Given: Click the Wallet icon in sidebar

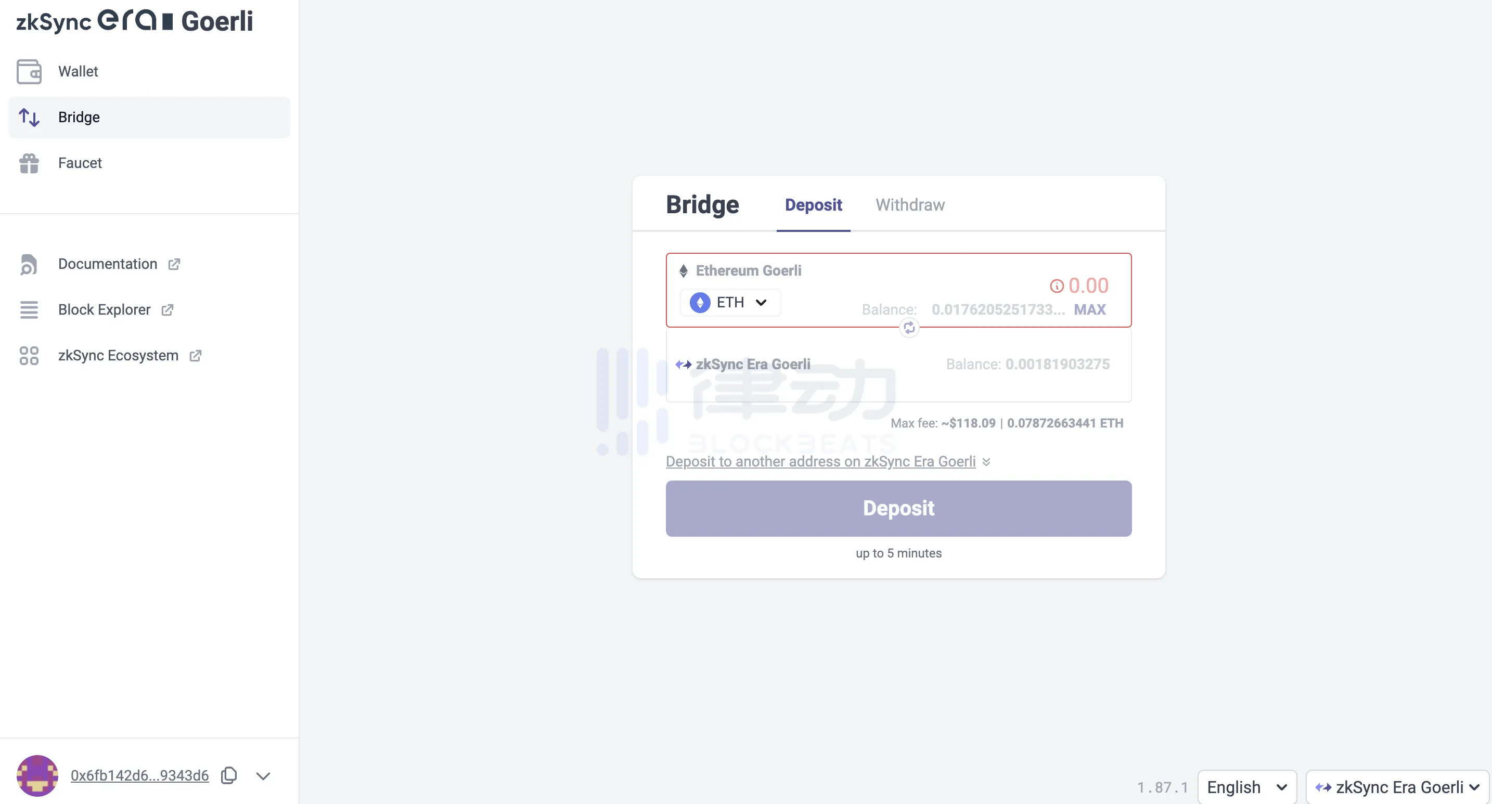Looking at the screenshot, I should pyautogui.click(x=29, y=71).
